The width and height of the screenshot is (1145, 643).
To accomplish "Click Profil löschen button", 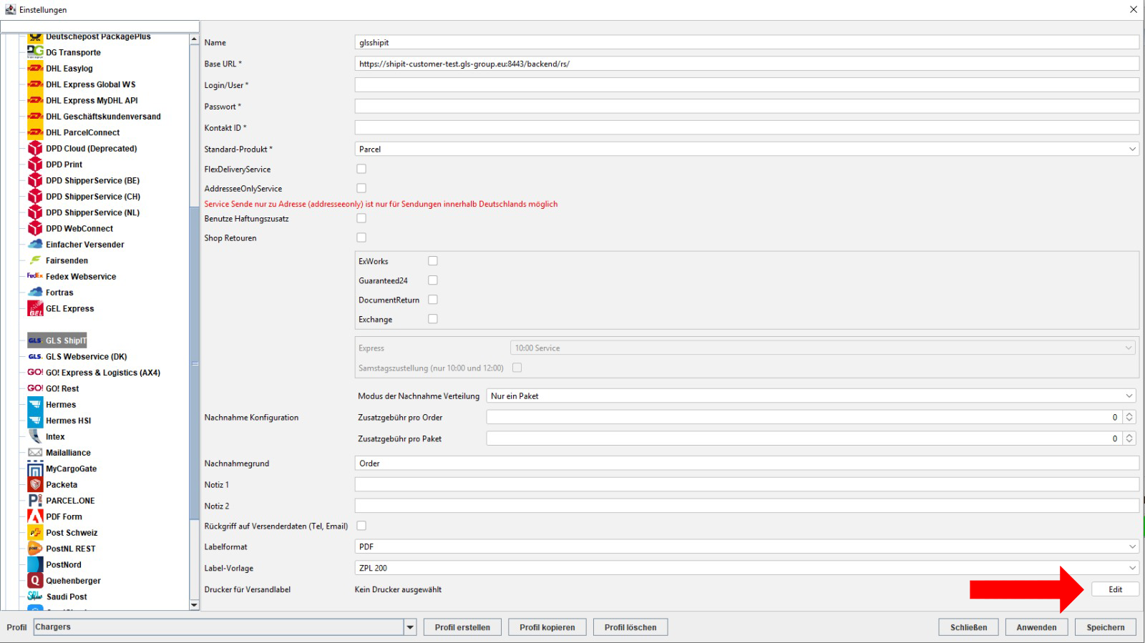I will pos(630,627).
